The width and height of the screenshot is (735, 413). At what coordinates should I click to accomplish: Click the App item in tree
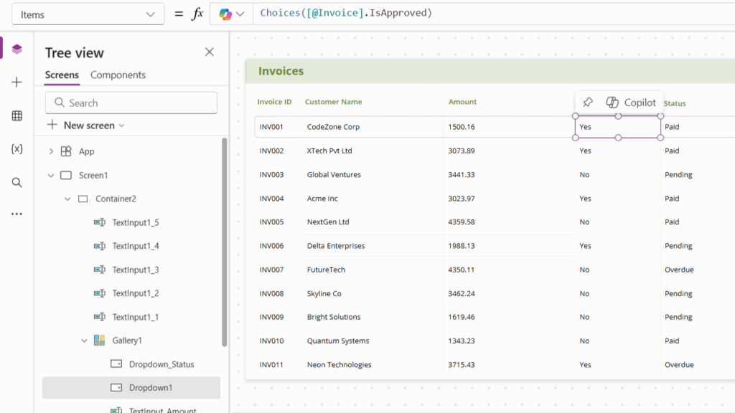tap(86, 151)
